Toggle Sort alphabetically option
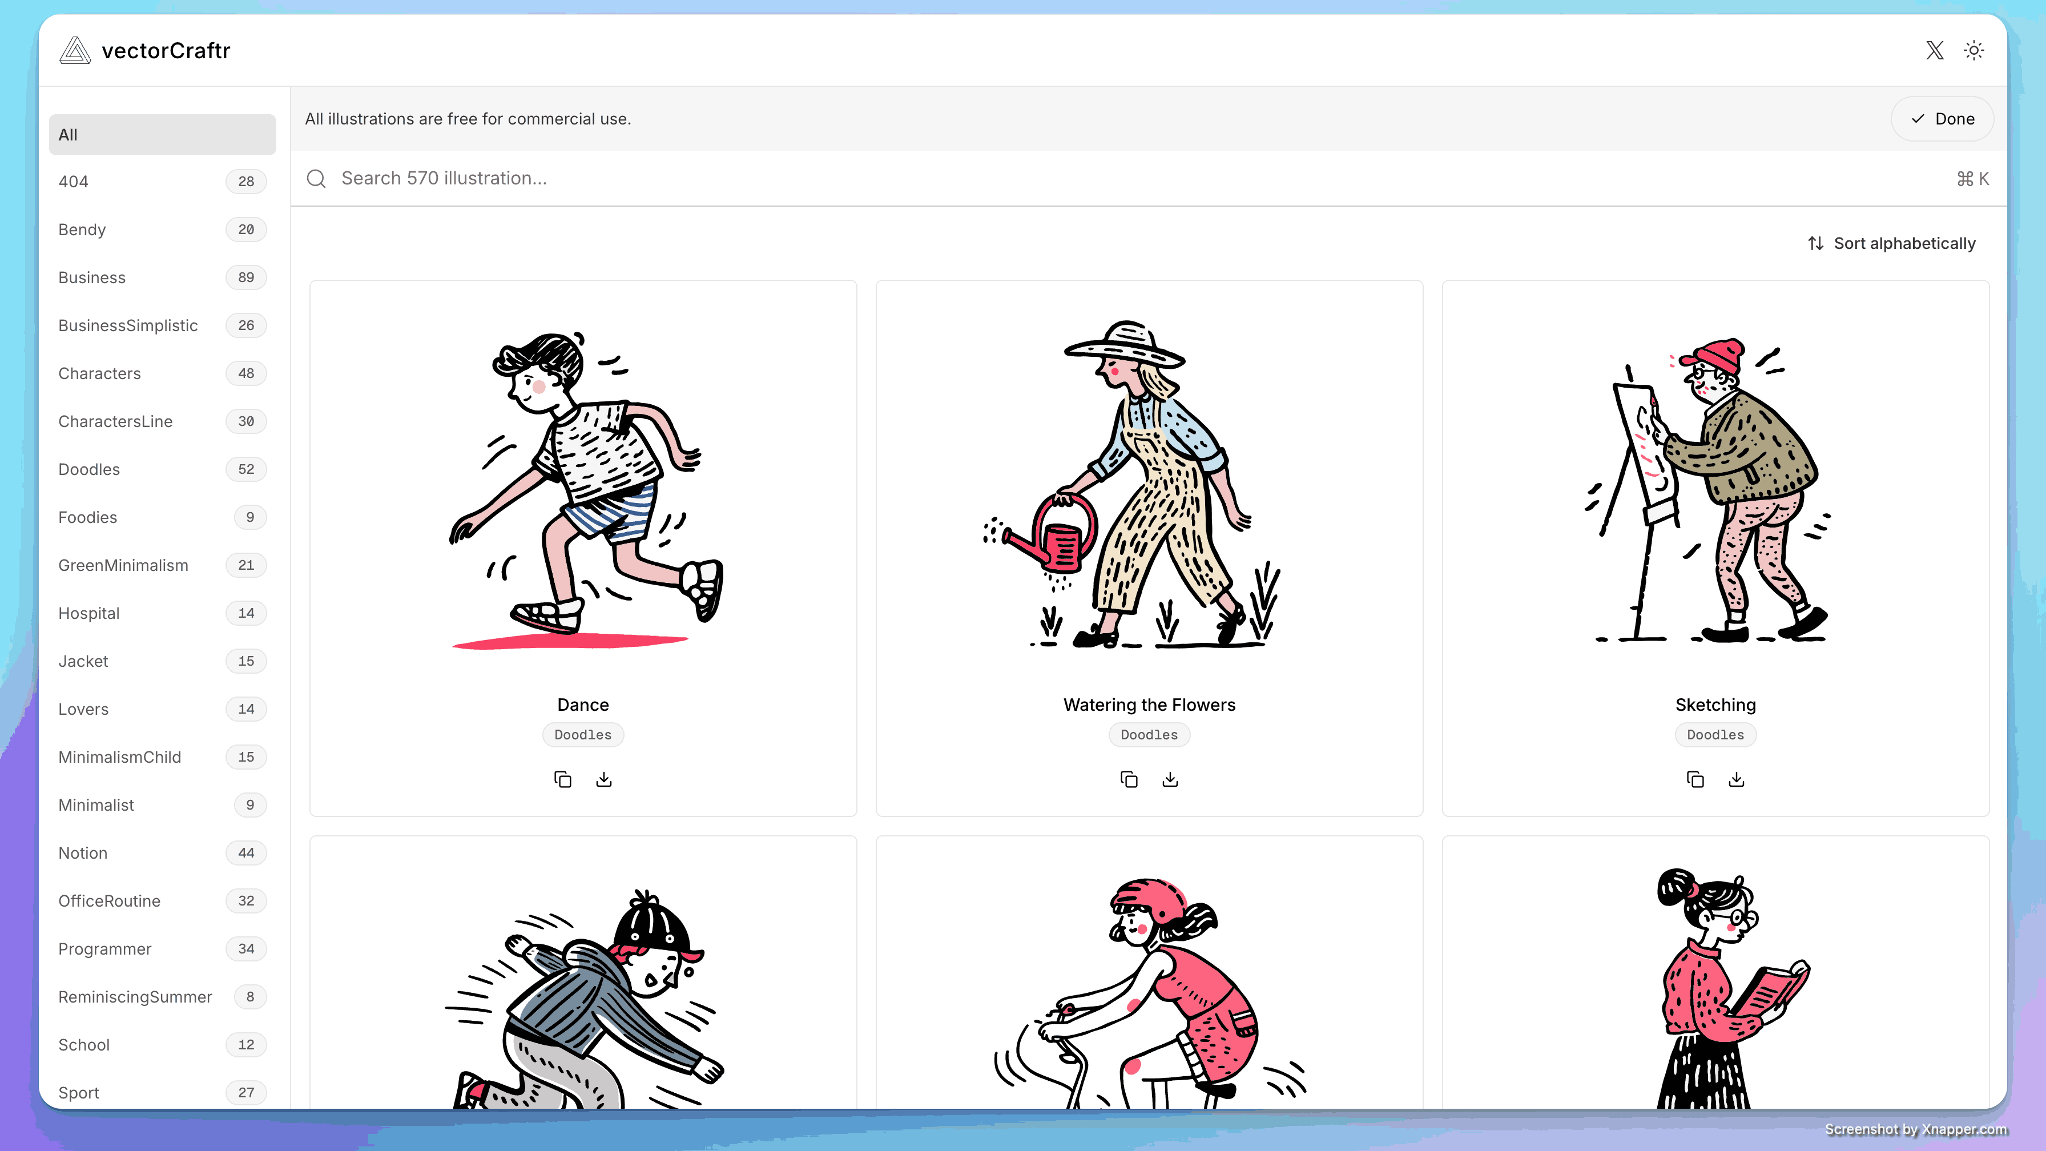 [x=1892, y=243]
